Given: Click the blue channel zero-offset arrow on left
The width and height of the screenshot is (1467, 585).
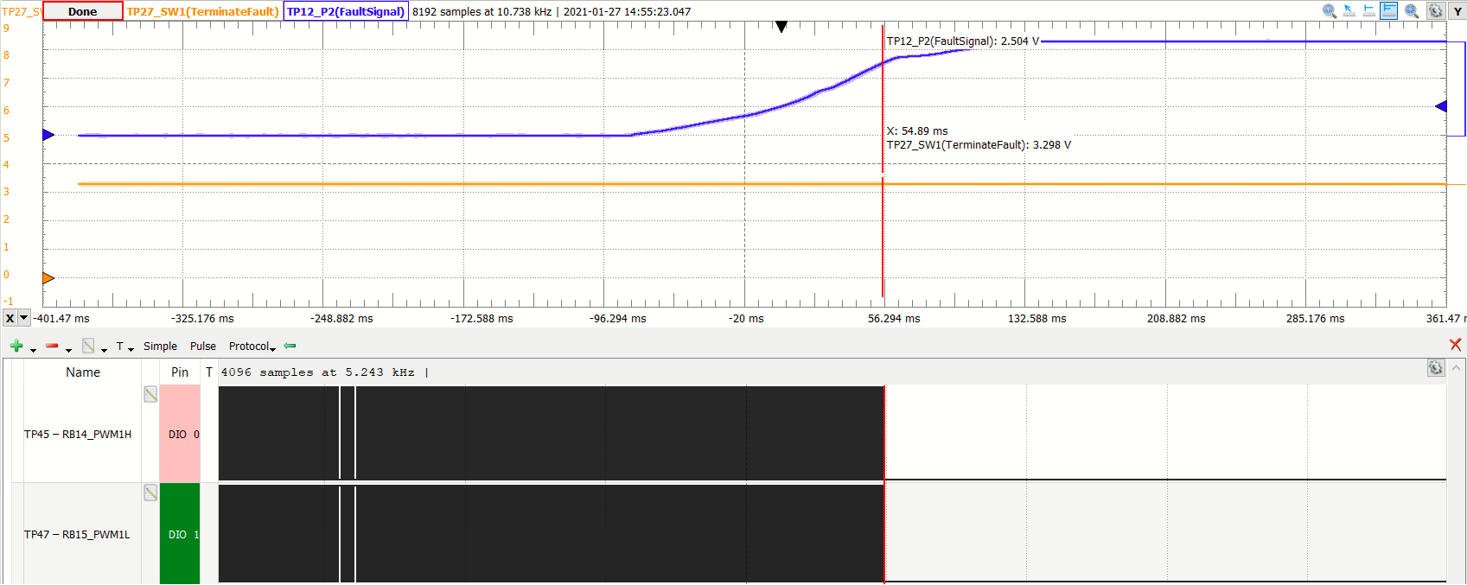Looking at the screenshot, I should point(48,135).
